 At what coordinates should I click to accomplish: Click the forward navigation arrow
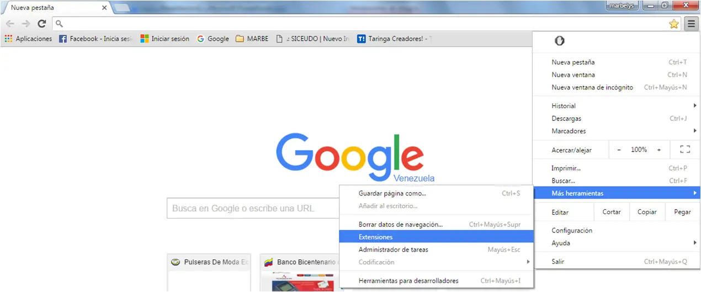coord(25,24)
